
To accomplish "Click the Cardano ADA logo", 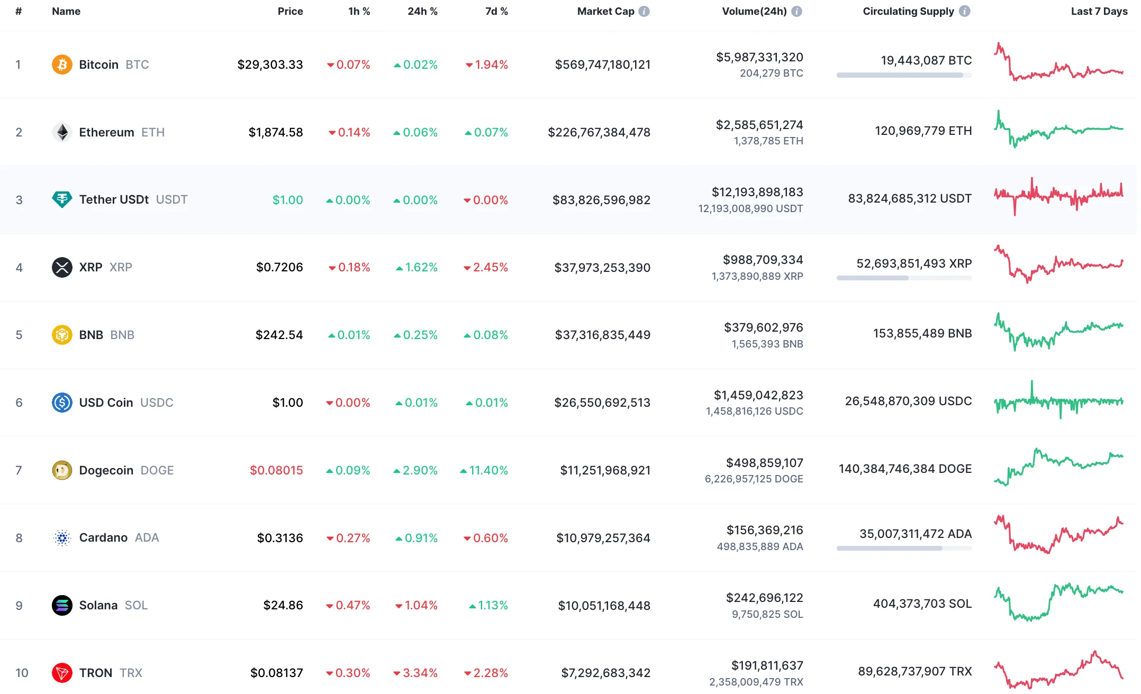I will [x=62, y=537].
